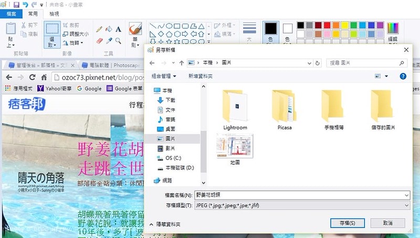Switch to the 檢視 ribbon tab
This screenshot has height=238, width=420.
pyautogui.click(x=54, y=14)
